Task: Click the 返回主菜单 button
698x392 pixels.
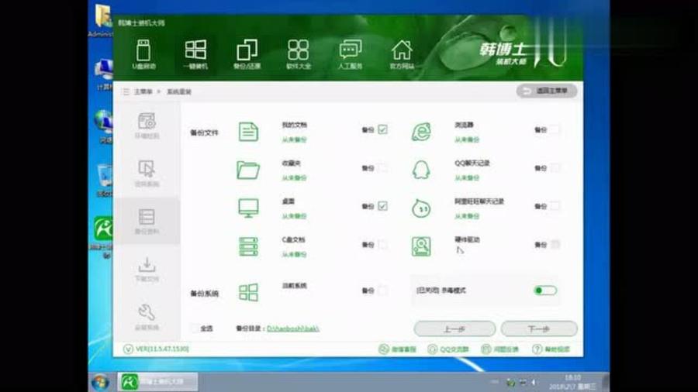Action: click(x=547, y=91)
